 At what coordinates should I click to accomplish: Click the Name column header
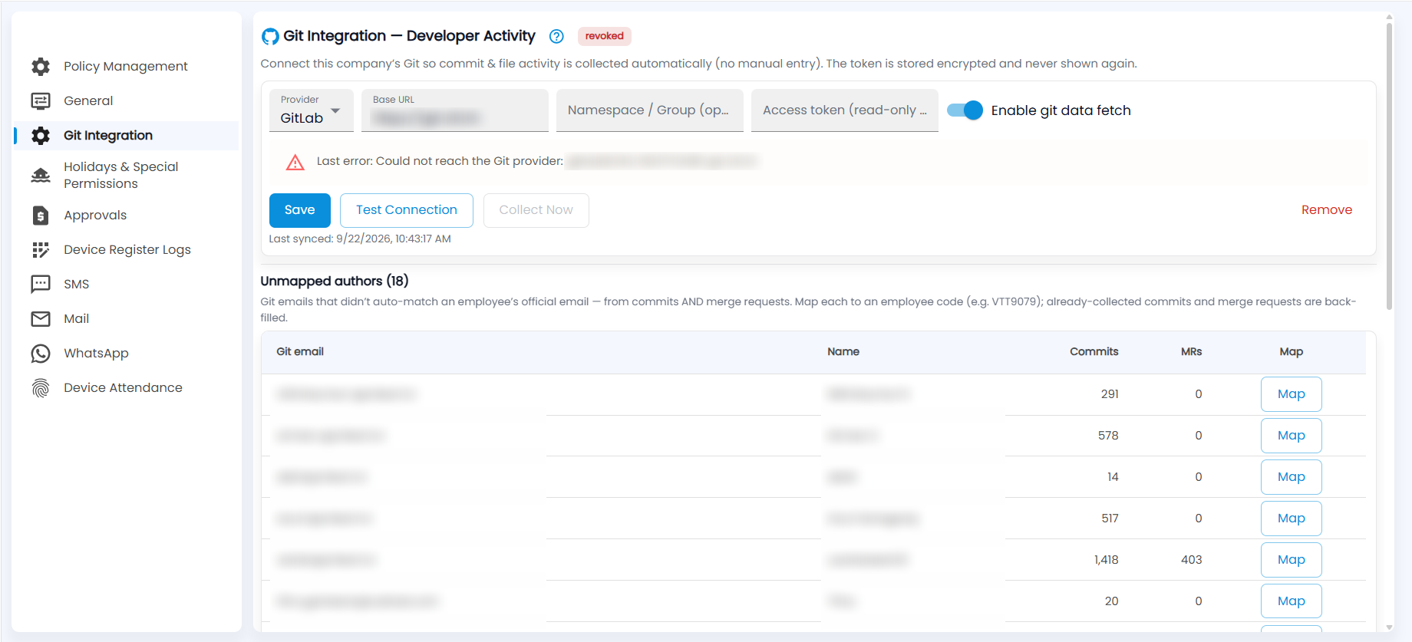click(843, 352)
